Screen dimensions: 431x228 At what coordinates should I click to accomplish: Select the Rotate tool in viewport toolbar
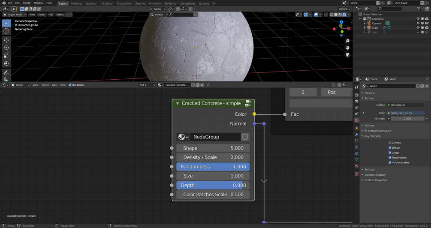[x=6, y=48]
